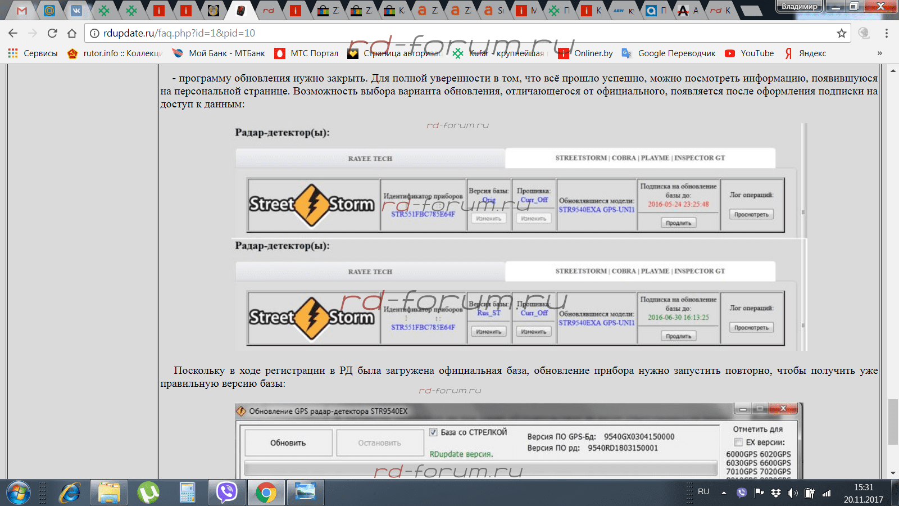Screen dimensions: 899x506
Task: Open the YouTube bookmark
Action: (x=749, y=53)
